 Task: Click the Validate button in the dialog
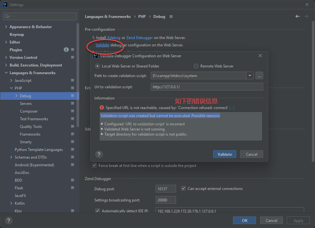click(x=224, y=154)
